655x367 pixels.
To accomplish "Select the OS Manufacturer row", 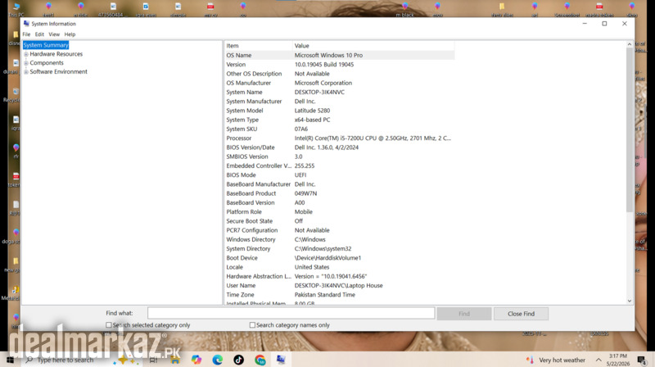I will (339, 83).
